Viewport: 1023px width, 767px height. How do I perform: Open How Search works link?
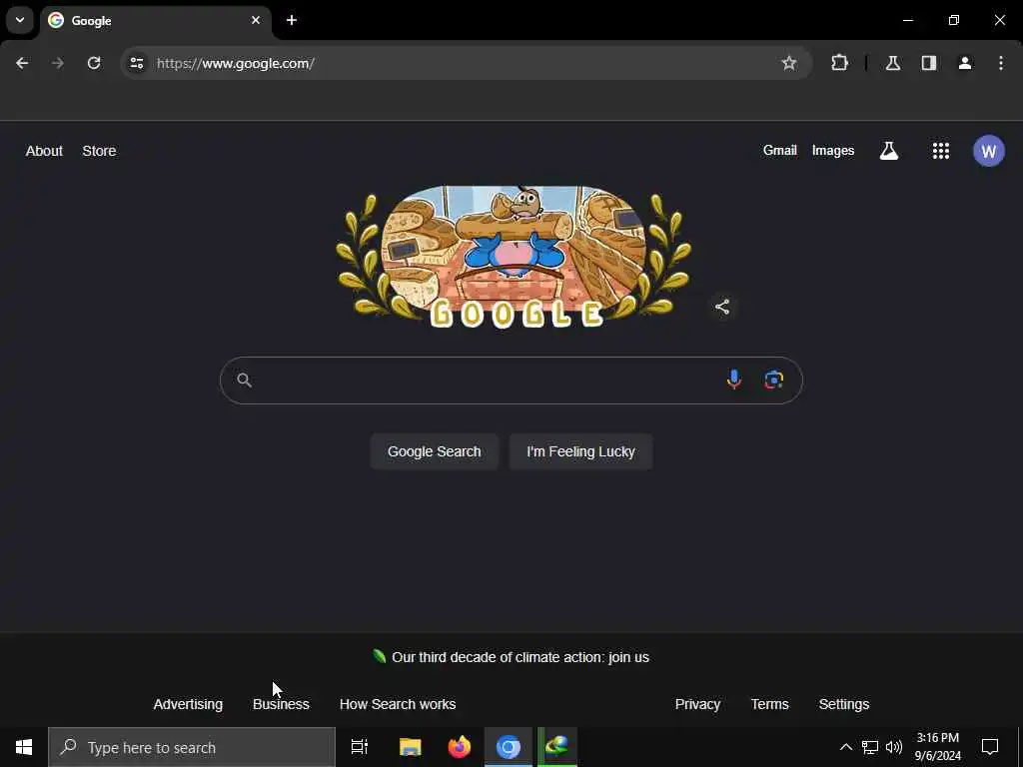point(398,704)
